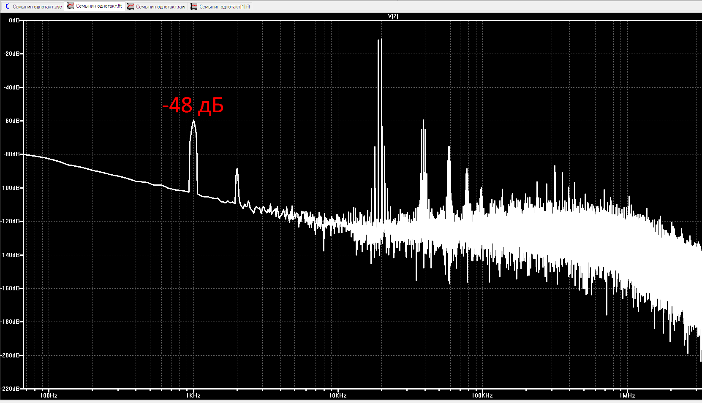The height and width of the screenshot is (403, 702).
Task: Open the Семынин однотакт.fft tab
Action: tap(95, 6)
